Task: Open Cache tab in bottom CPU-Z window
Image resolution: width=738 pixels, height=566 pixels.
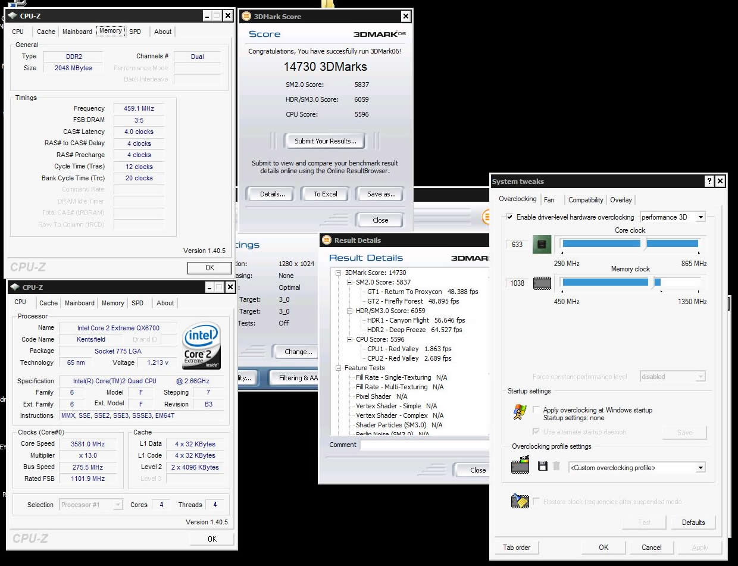Action: point(49,303)
